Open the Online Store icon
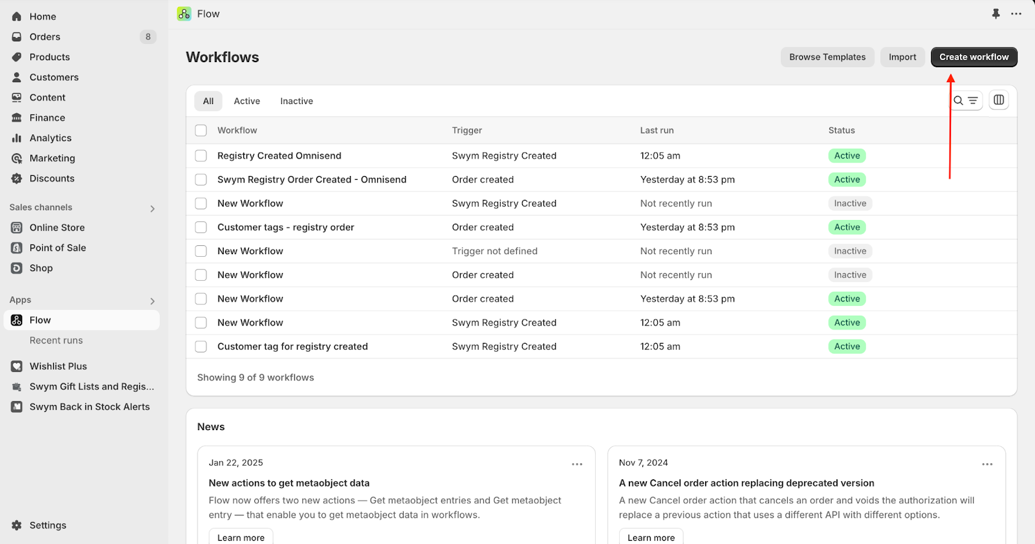Screen dimensions: 1035x544 pos(17,228)
